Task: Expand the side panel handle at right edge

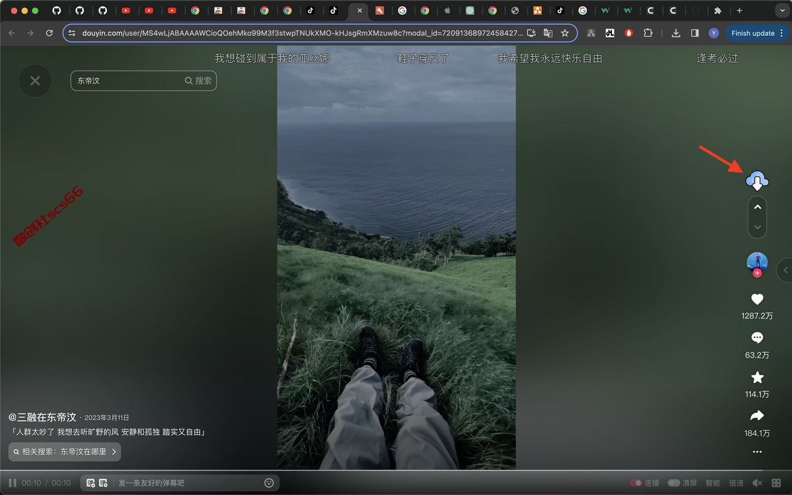Action: (x=785, y=270)
